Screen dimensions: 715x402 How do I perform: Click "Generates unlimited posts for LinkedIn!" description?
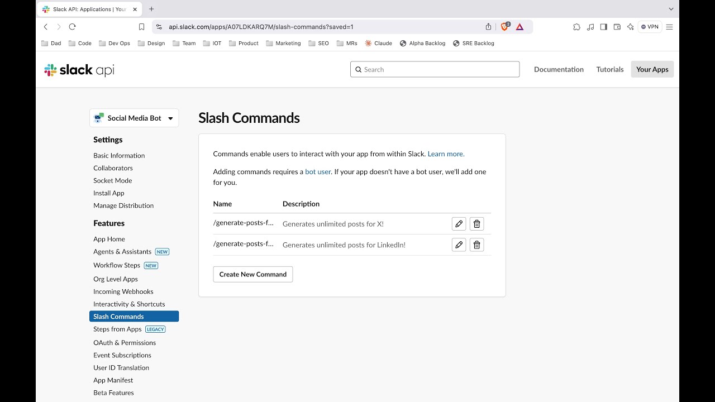pyautogui.click(x=344, y=245)
